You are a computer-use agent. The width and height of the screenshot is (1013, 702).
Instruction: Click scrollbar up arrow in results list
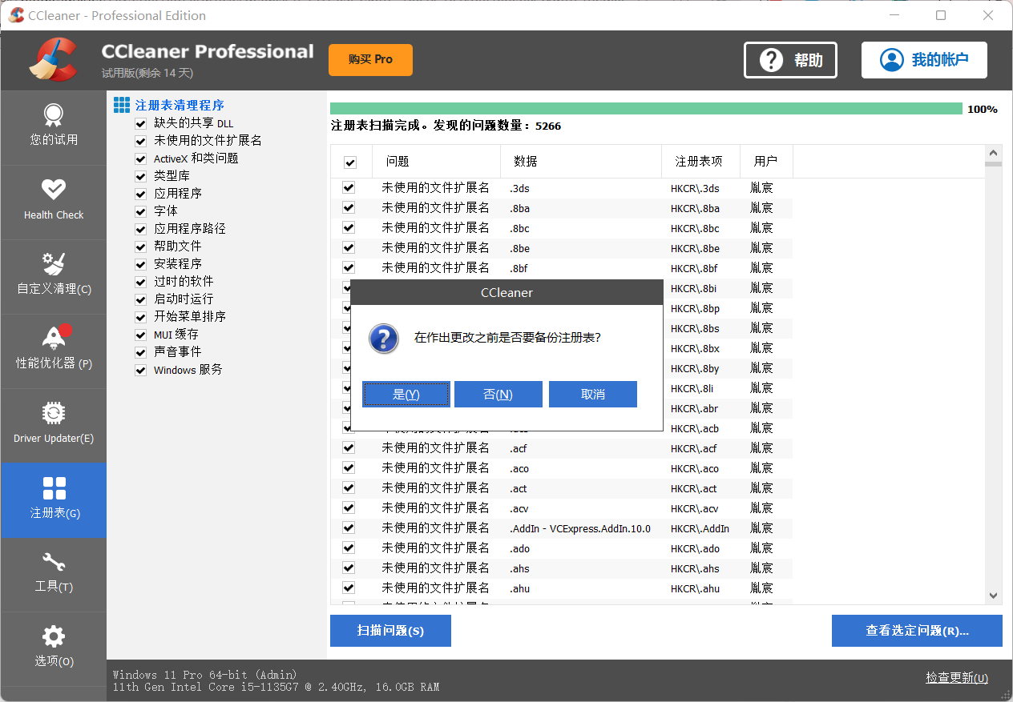[994, 153]
